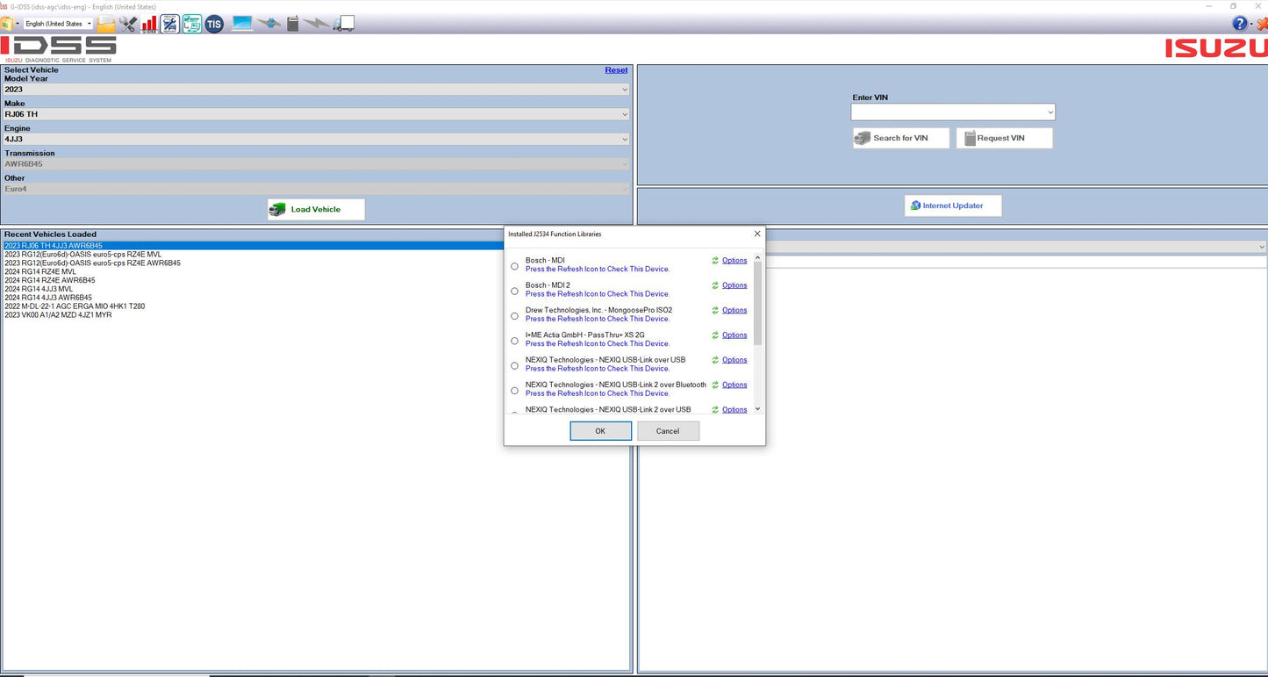Open the saved session folder icon
Screen dimensions: 1268x677
click(105, 23)
